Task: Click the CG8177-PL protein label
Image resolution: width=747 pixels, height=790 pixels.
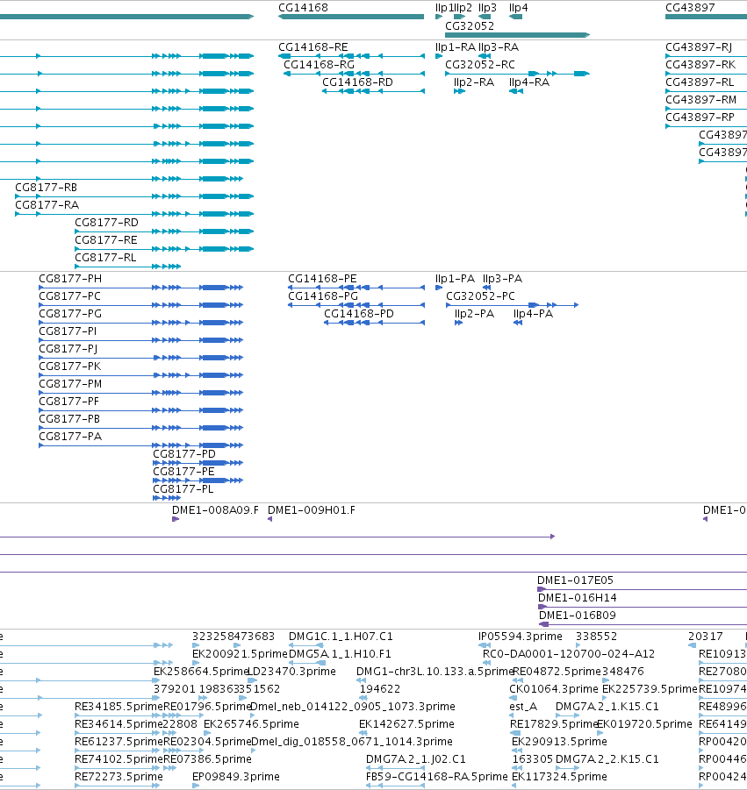Action: pyautogui.click(x=183, y=488)
